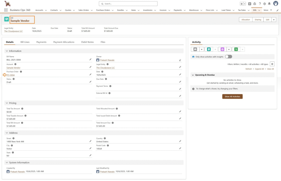Open the Debit Notes tab
Screen dimensions: 281x181
87,42
